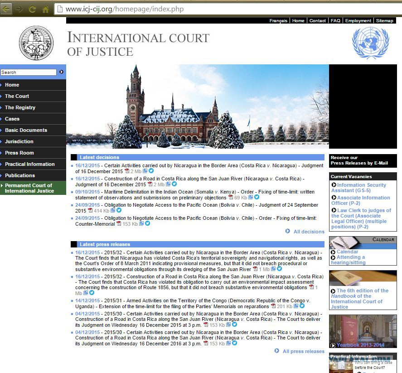Click the United Nations emblem
The width and height of the screenshot is (402, 373).
370,43
